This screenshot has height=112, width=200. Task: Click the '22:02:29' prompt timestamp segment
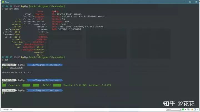(9, 90)
